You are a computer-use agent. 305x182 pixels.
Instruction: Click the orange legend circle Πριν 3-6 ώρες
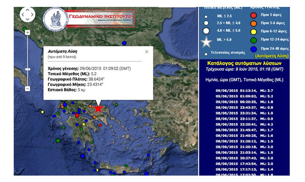pyautogui.click(x=253, y=23)
